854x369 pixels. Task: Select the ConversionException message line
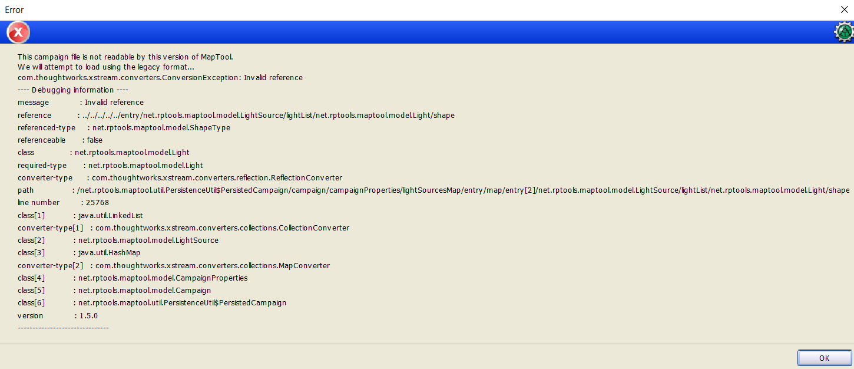pyautogui.click(x=160, y=77)
